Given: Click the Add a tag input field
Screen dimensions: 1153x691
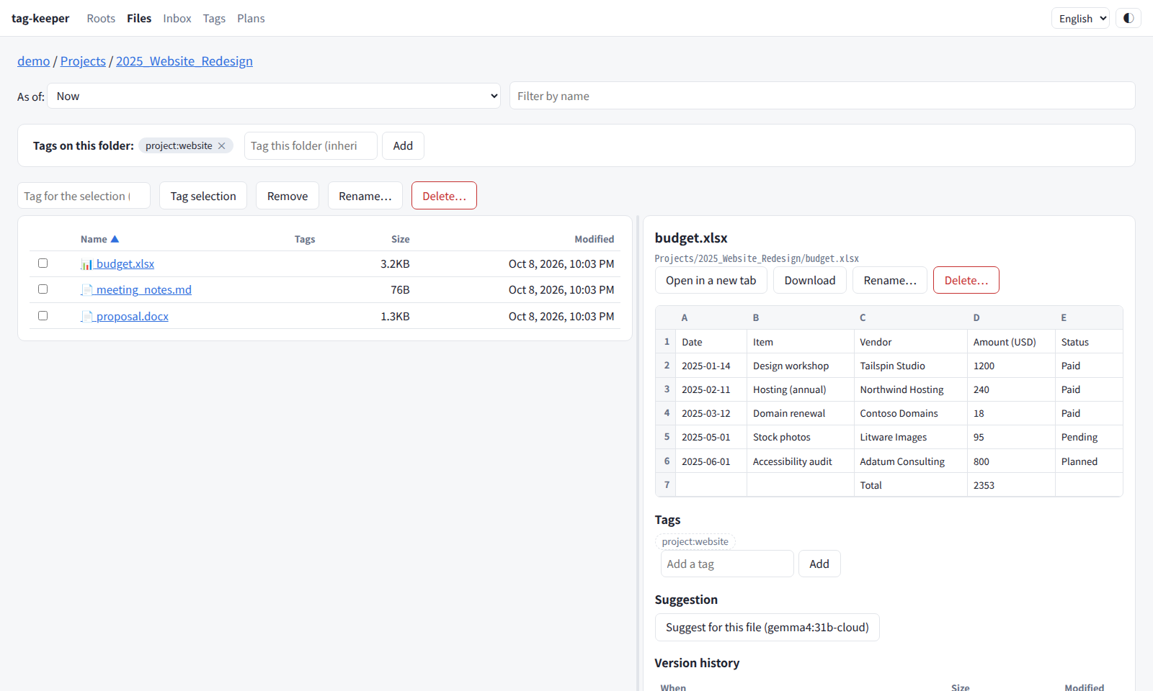Looking at the screenshot, I should tap(727, 564).
